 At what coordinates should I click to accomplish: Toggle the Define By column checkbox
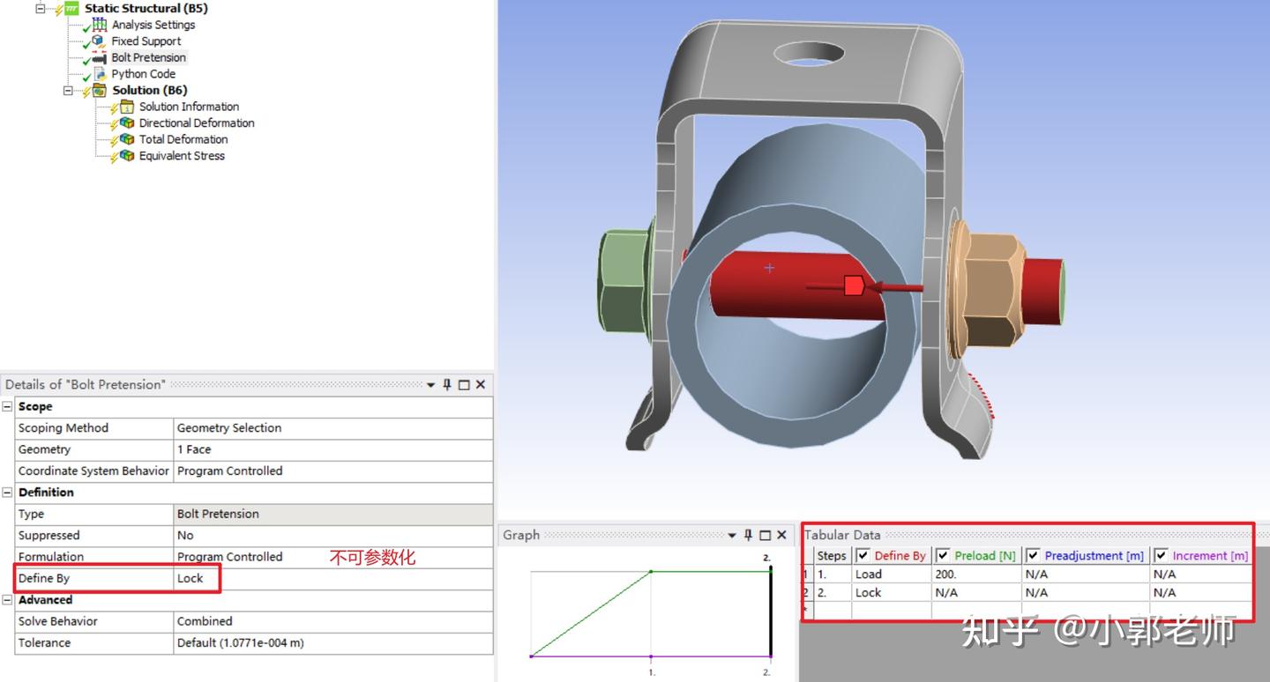coord(863,555)
